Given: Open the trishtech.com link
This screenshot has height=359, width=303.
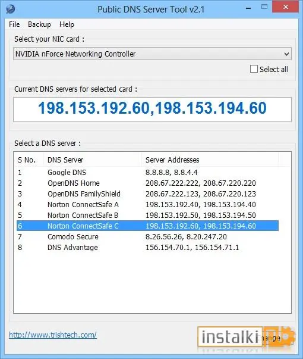Looking at the screenshot, I should [53, 335].
